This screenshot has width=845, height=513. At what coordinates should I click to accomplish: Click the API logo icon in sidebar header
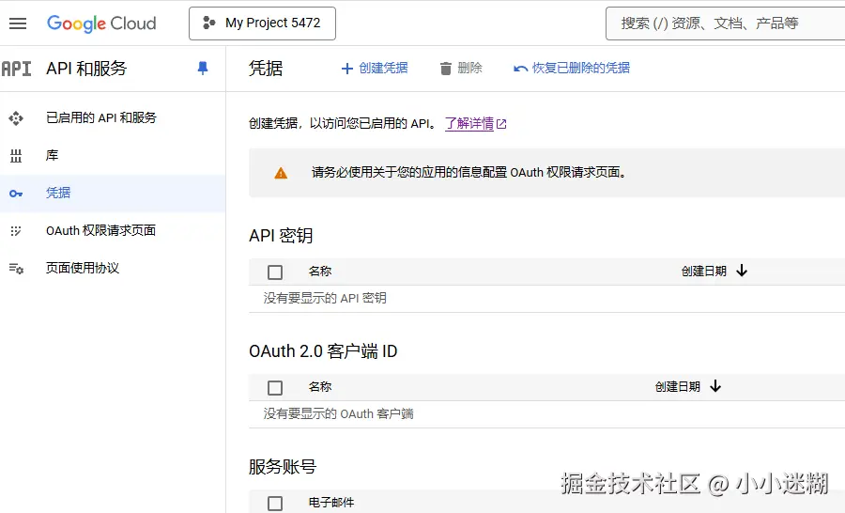click(x=16, y=69)
